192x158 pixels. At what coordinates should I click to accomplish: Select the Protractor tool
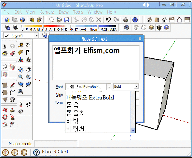[21, 52]
